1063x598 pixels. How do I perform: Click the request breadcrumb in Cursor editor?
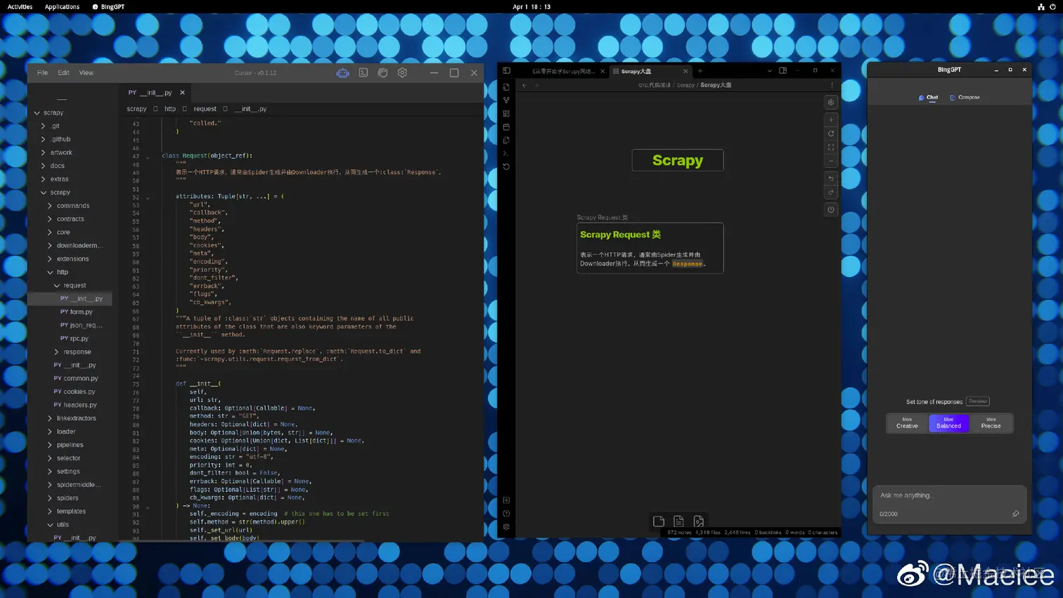coord(205,109)
